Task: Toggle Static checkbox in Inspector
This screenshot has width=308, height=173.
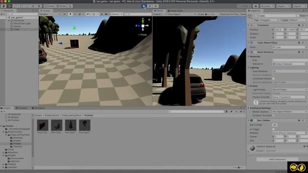Action: pyautogui.click(x=298, y=16)
